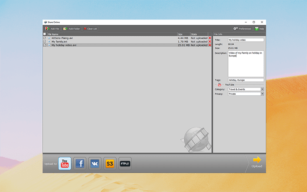
Task: Choose Facebook as upload target
Action: 79,164
